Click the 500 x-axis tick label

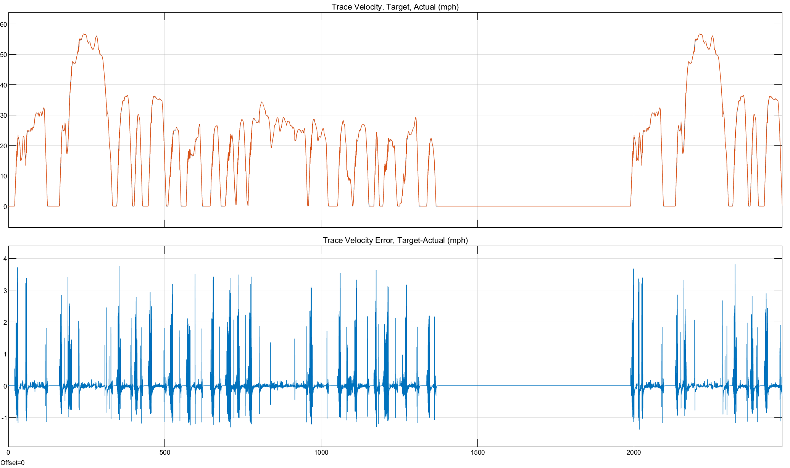(164, 453)
